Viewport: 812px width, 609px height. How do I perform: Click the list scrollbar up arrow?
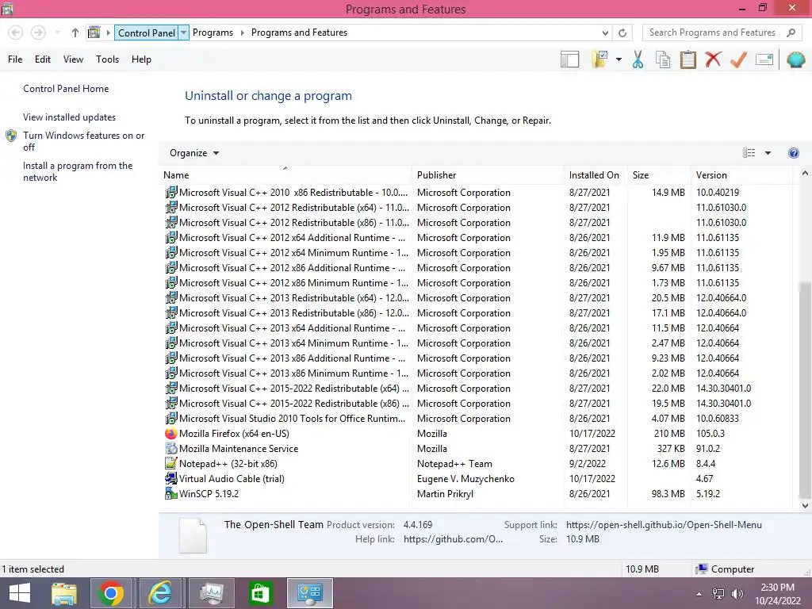pyautogui.click(x=805, y=174)
